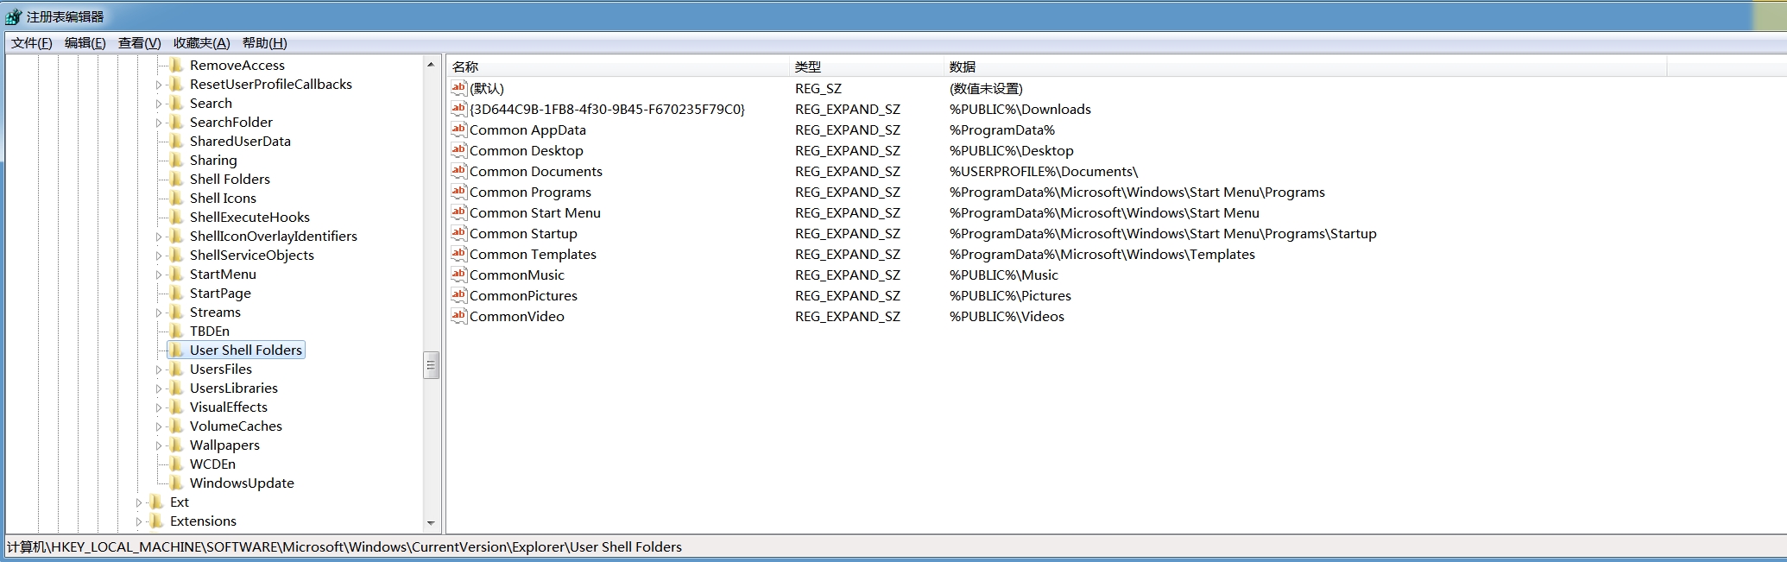1787x562 pixels.
Task: Click the Common Programs value icon
Action: click(x=458, y=192)
